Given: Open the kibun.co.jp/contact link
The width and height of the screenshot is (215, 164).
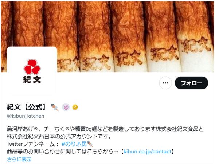Looking at the screenshot, I should coord(147,152).
